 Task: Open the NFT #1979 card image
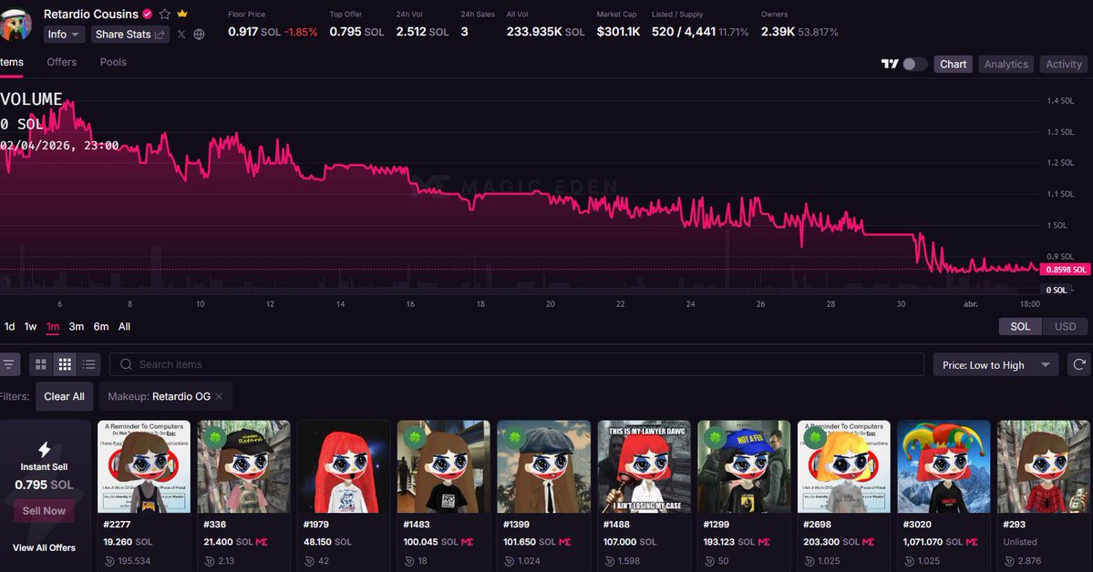point(344,466)
